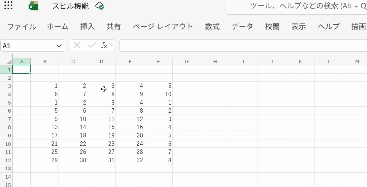Open the データ tab
The image size is (367, 187).
pyautogui.click(x=242, y=26)
